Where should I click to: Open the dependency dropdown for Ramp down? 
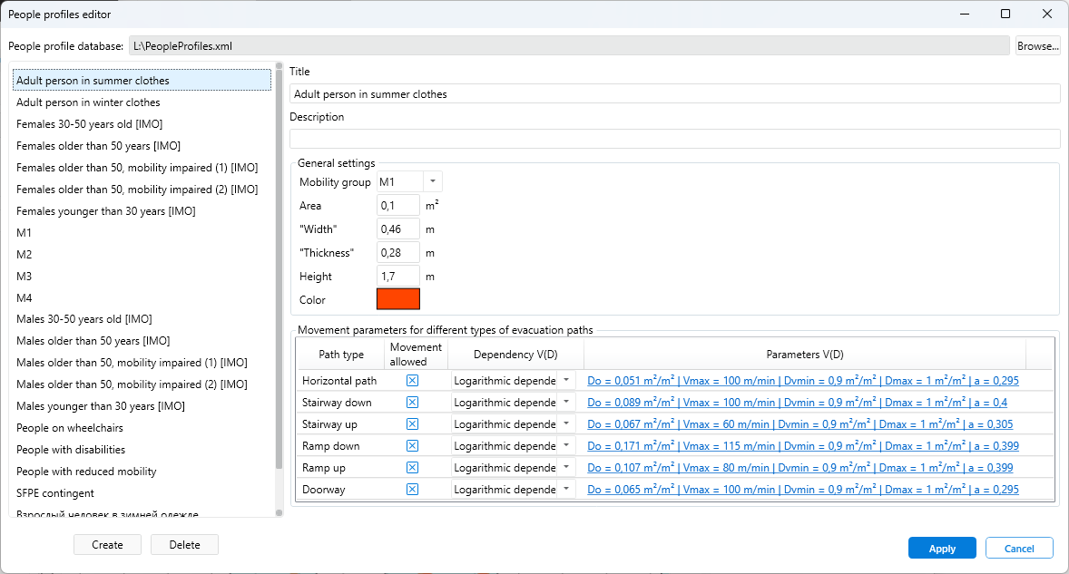(565, 445)
